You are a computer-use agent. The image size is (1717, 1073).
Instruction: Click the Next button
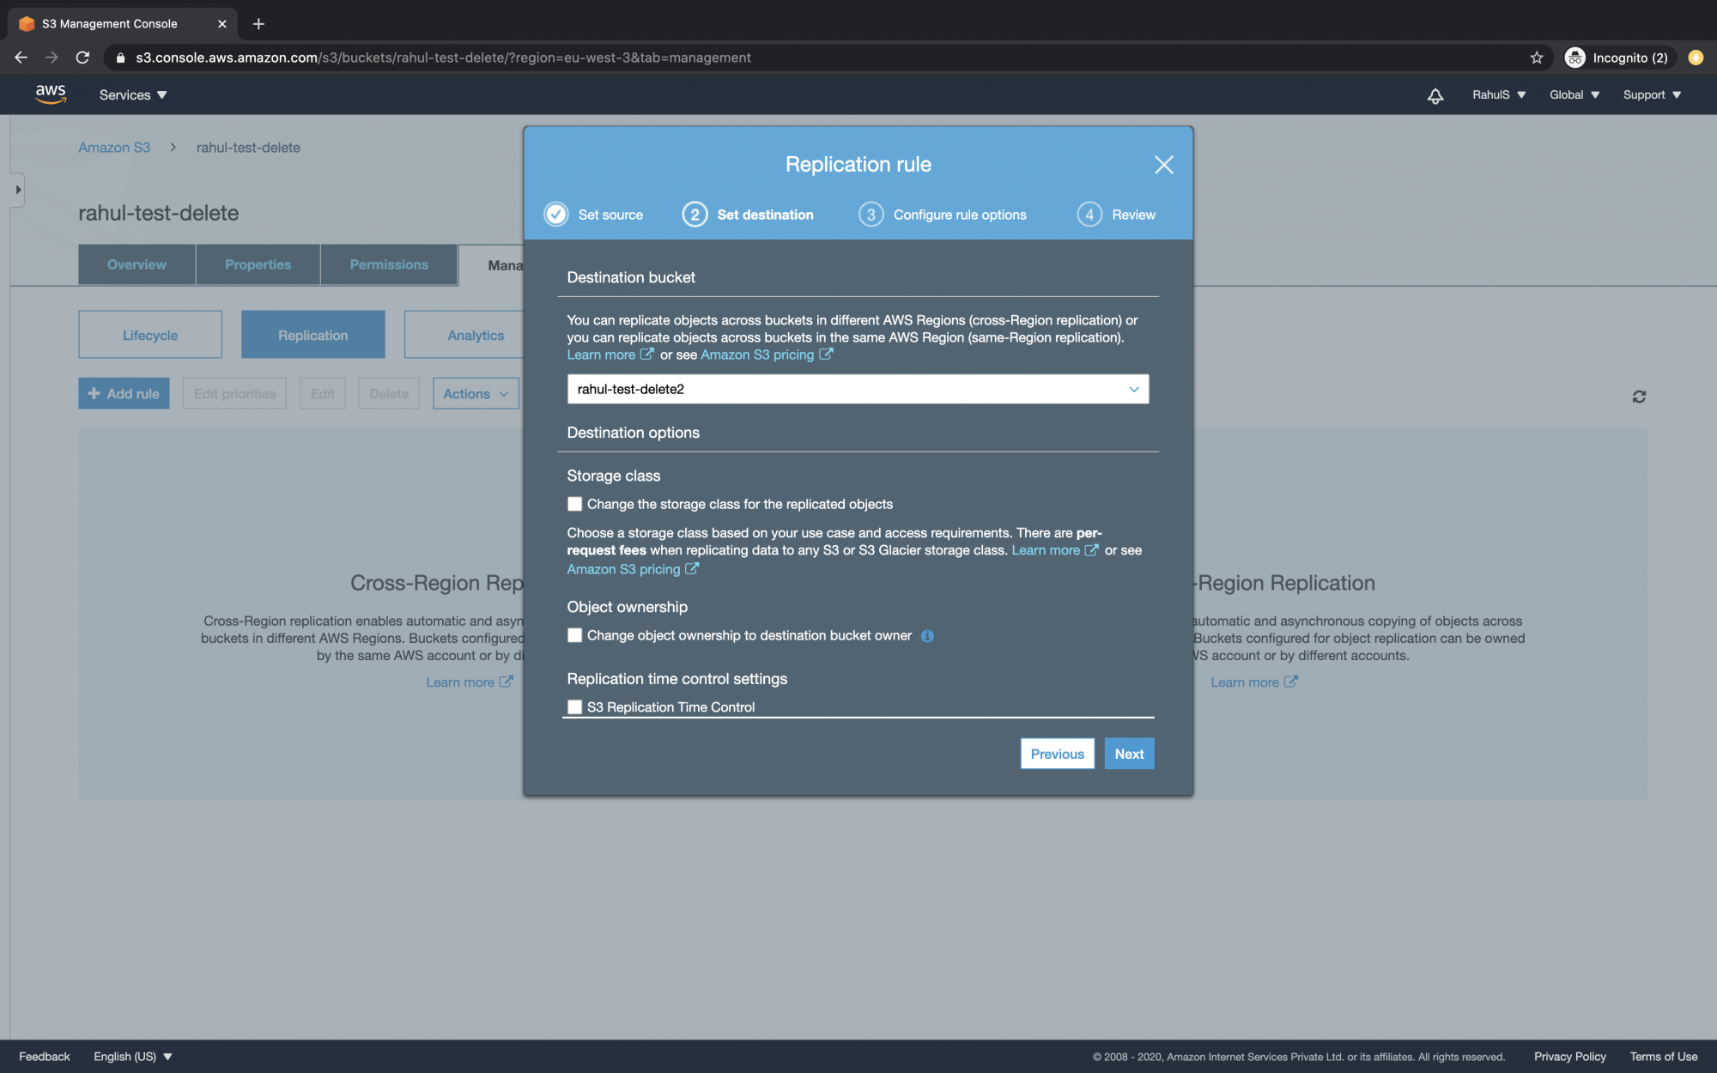1129,753
